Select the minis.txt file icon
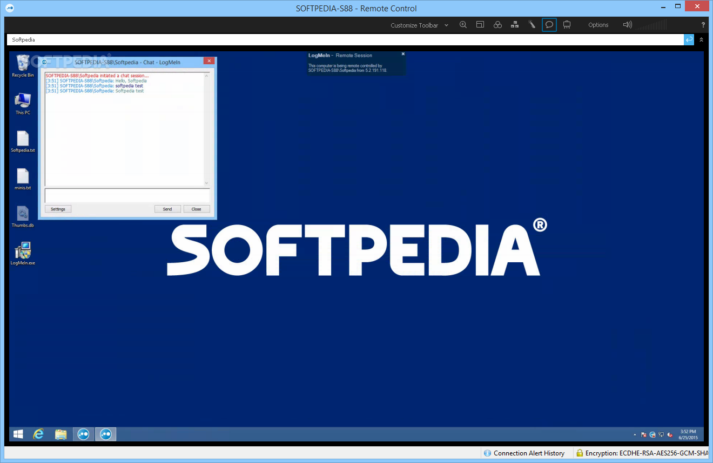 [x=23, y=179]
